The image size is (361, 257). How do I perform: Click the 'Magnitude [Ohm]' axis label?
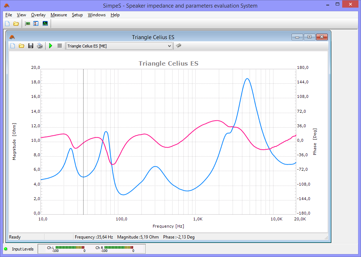[x=14, y=141]
